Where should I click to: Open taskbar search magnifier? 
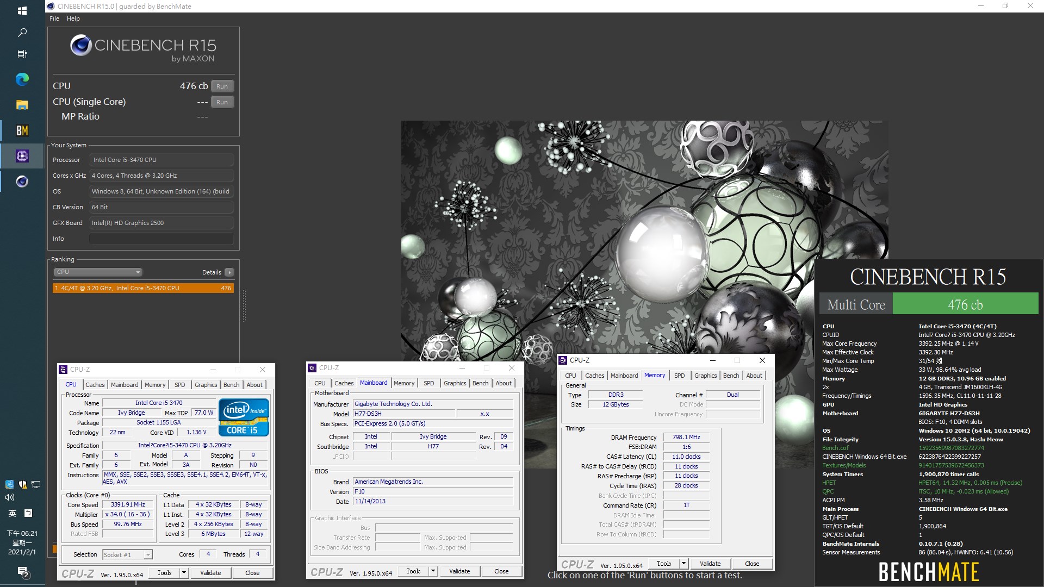[x=22, y=33]
